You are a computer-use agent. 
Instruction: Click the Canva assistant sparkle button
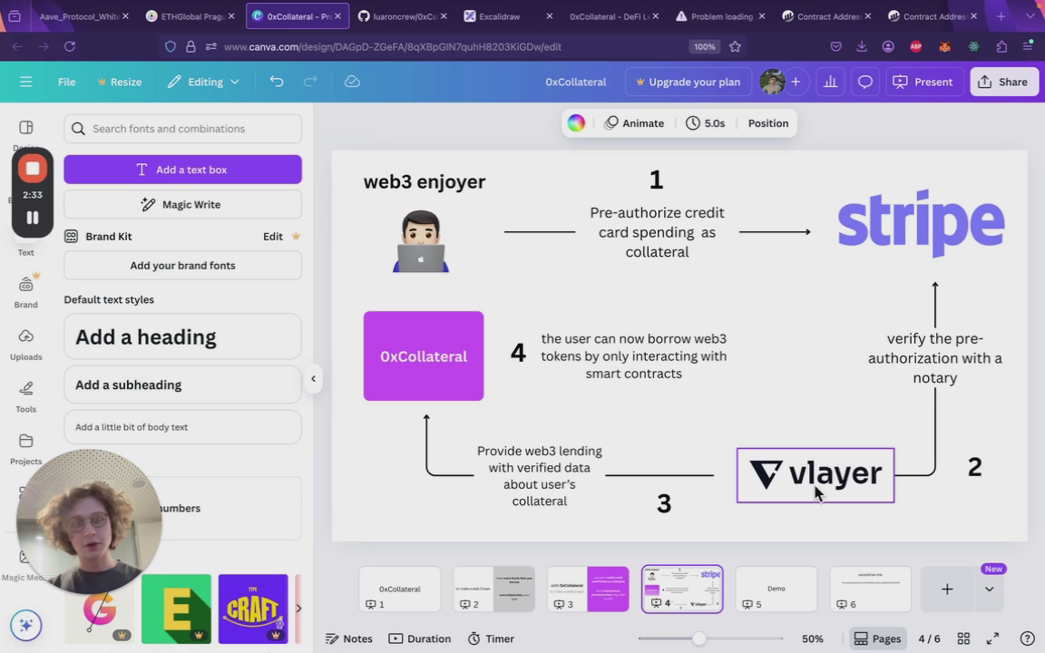(26, 625)
